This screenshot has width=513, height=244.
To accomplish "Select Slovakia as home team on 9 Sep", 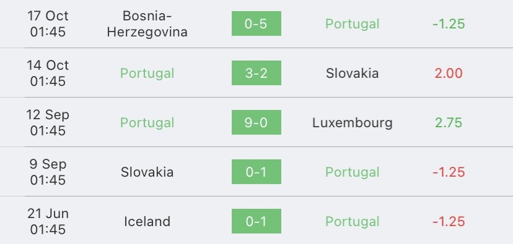I will click(x=147, y=172).
